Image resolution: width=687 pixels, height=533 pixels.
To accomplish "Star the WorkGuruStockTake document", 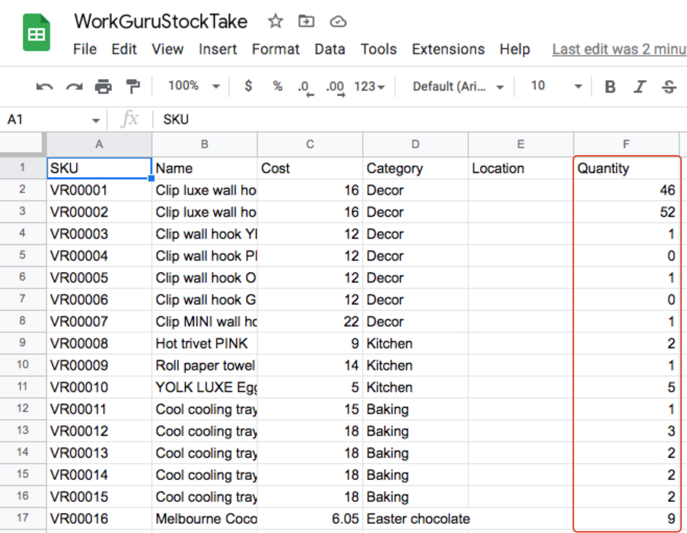I will pyautogui.click(x=275, y=21).
